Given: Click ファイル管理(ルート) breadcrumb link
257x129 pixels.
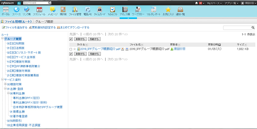Looking at the screenshot, I should click(x=18, y=22).
